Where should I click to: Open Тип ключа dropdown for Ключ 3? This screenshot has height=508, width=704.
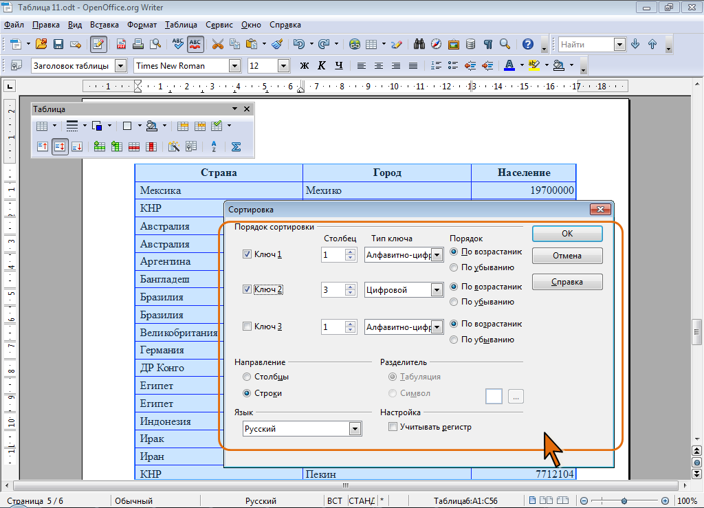437,327
